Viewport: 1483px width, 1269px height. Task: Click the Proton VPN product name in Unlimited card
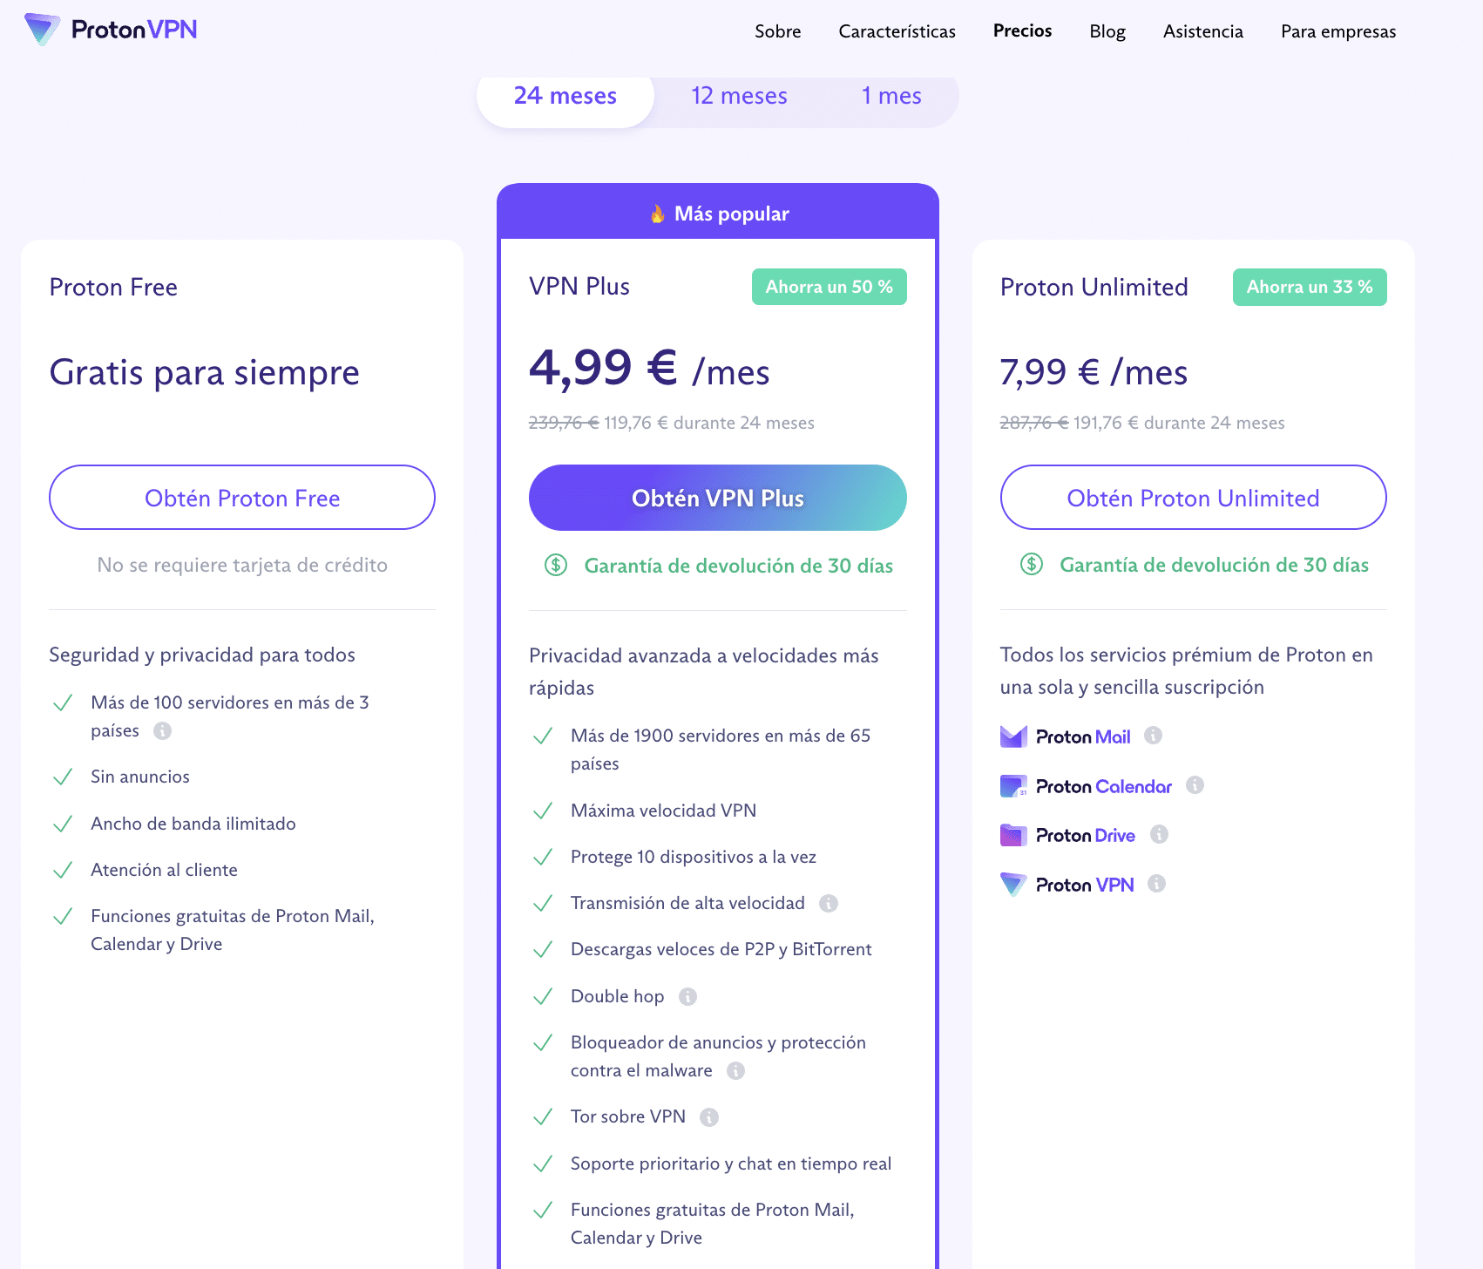coord(1085,885)
